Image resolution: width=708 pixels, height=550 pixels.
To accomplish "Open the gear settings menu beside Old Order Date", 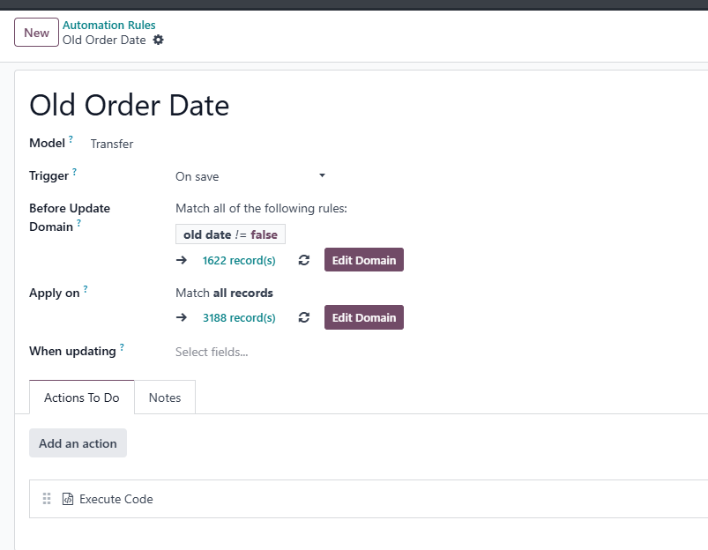I will click(x=158, y=40).
